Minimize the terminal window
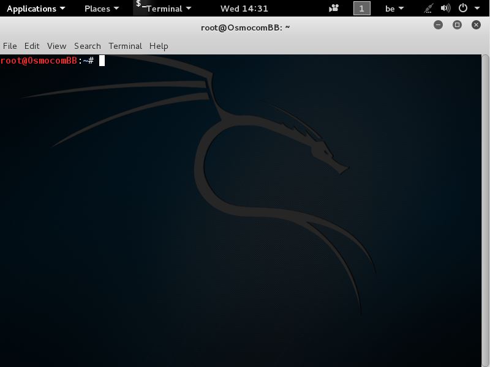The image size is (490, 367). pyautogui.click(x=438, y=25)
